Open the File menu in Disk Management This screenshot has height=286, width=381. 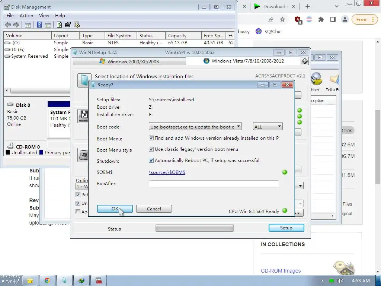[10, 16]
